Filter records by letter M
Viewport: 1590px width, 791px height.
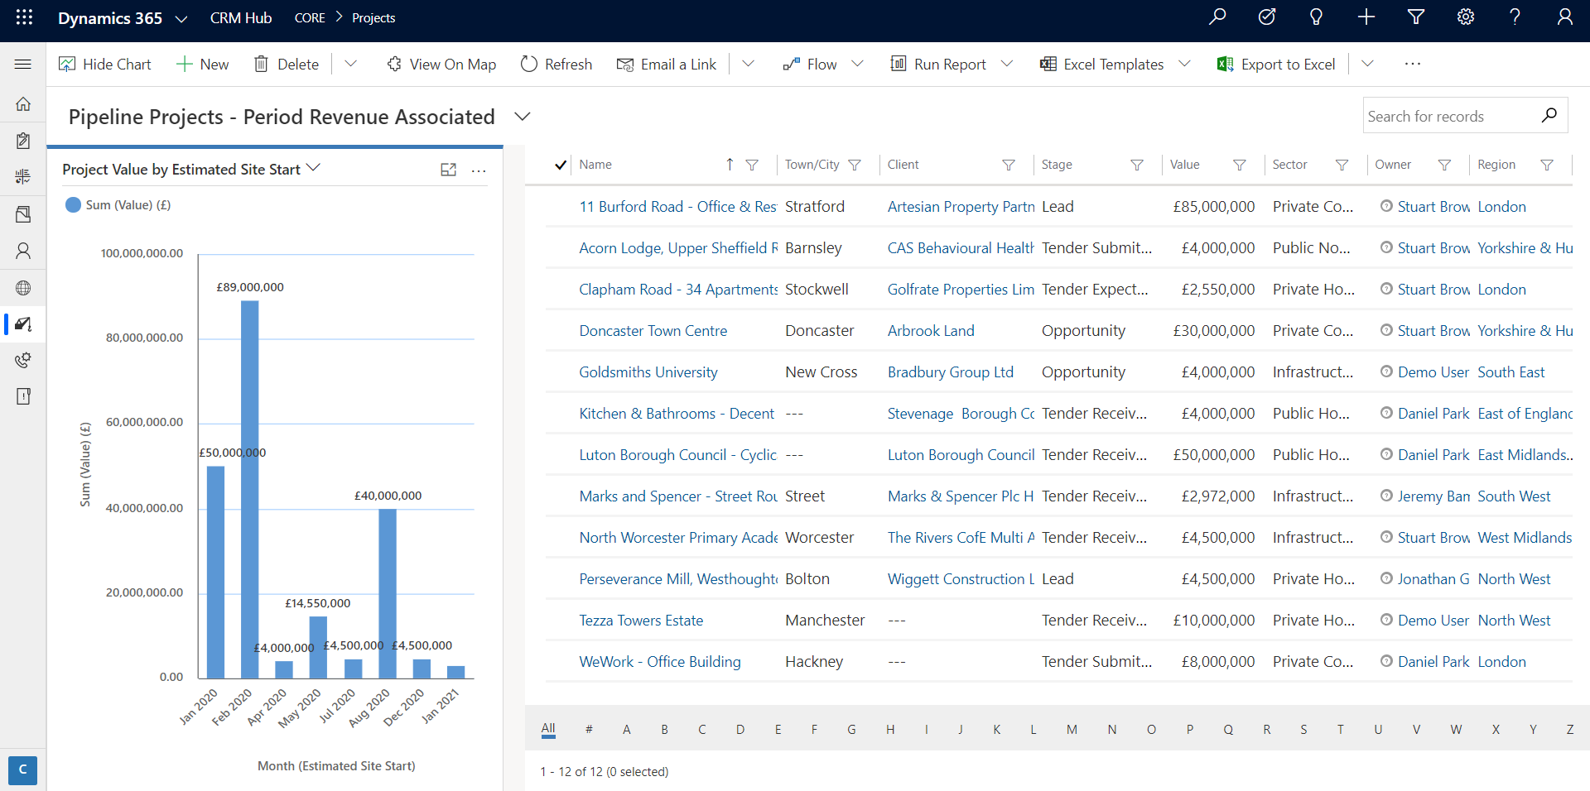1072,729
